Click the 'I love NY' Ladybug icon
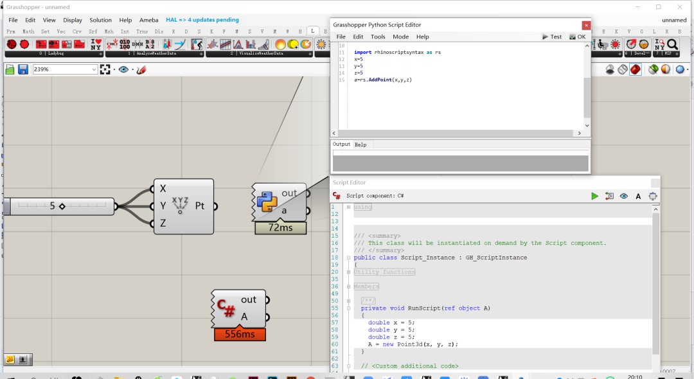The image size is (694, 379). [96, 44]
